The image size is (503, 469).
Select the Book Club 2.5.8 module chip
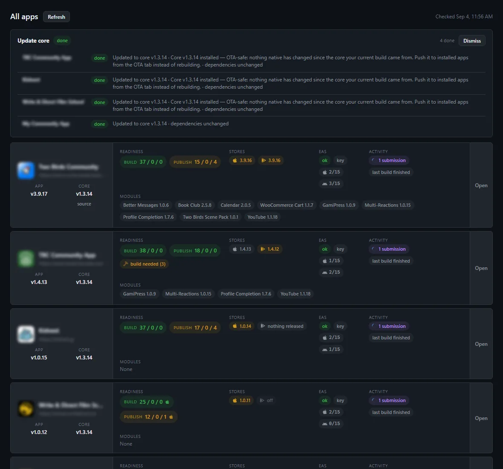195,205
